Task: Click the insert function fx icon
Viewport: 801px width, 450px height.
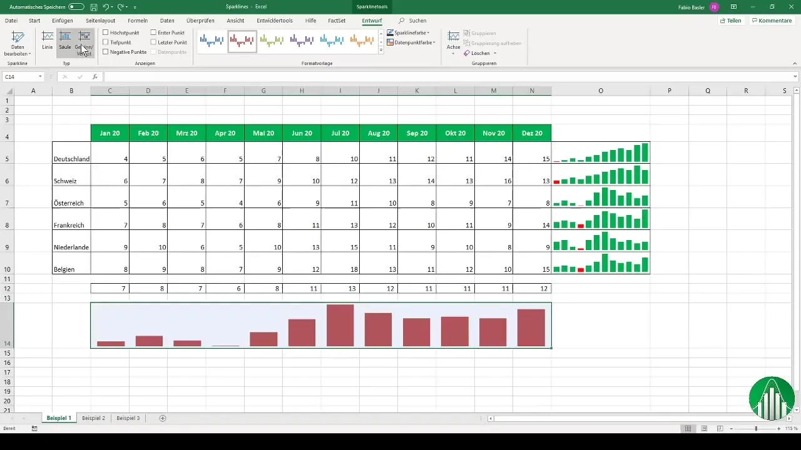Action: tap(94, 77)
